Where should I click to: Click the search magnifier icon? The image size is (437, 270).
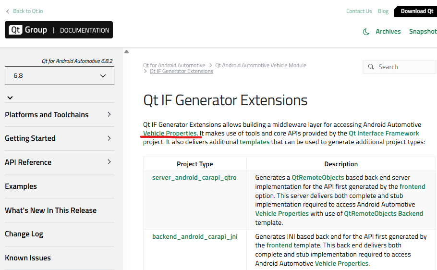click(371, 67)
